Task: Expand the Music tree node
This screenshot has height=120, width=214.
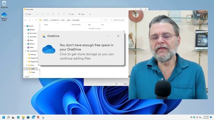Action: click(26, 40)
